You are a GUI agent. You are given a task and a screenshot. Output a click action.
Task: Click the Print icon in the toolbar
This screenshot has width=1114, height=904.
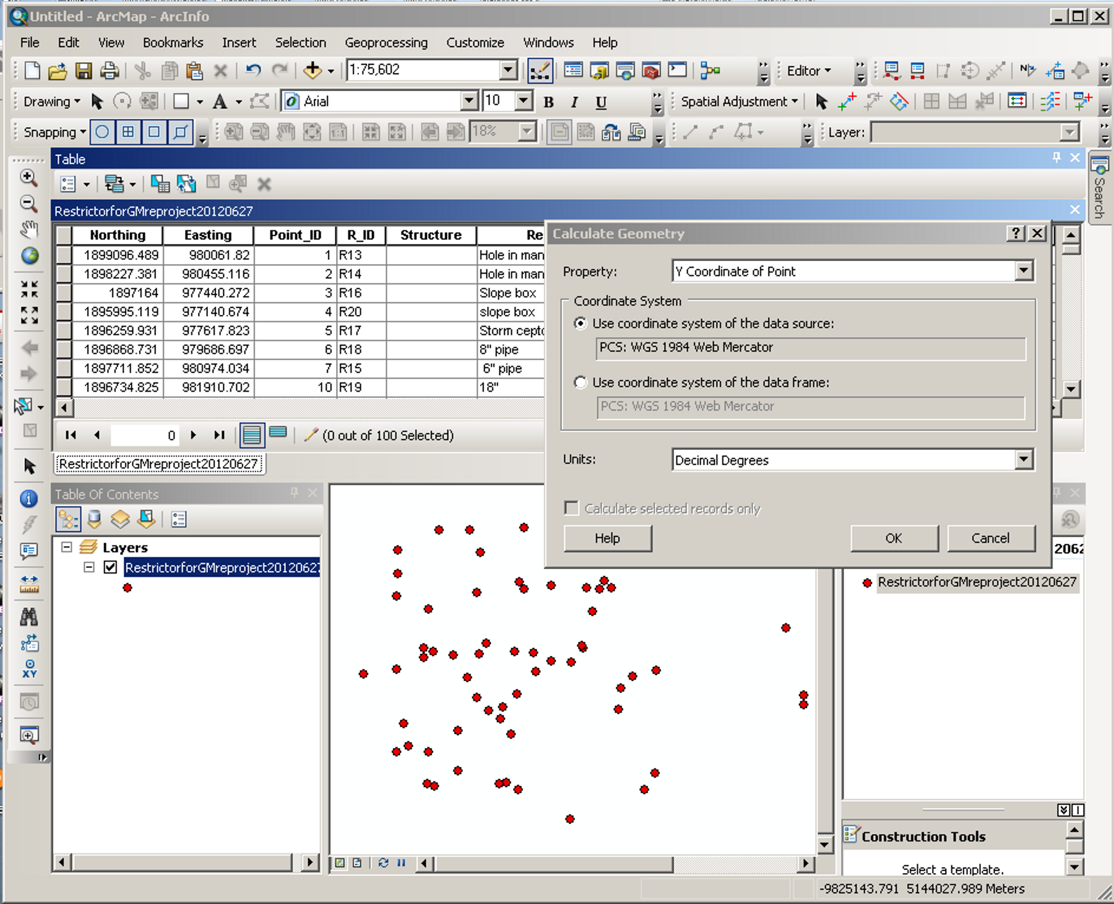pos(110,71)
